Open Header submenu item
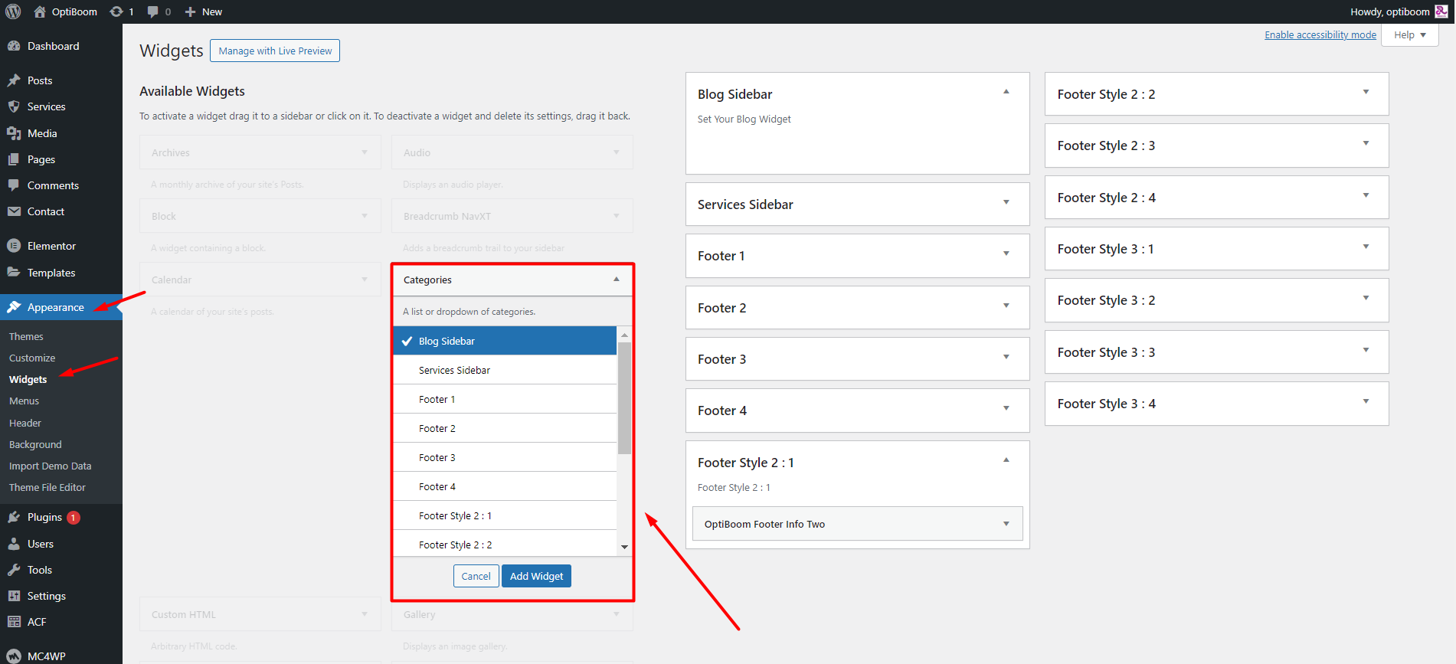Image resolution: width=1456 pixels, height=664 pixels. [x=25, y=423]
